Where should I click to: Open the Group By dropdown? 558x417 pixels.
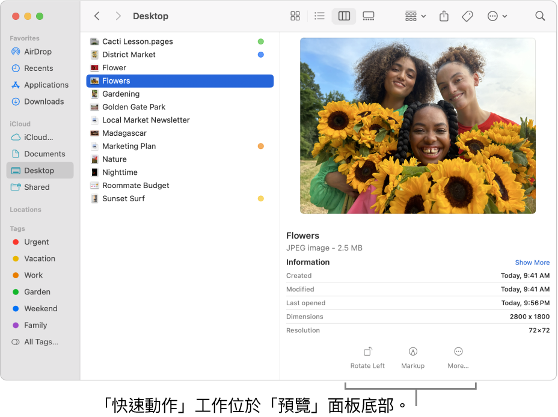click(x=415, y=16)
